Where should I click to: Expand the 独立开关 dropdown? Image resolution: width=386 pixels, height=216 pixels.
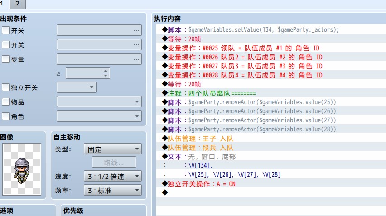point(77,87)
